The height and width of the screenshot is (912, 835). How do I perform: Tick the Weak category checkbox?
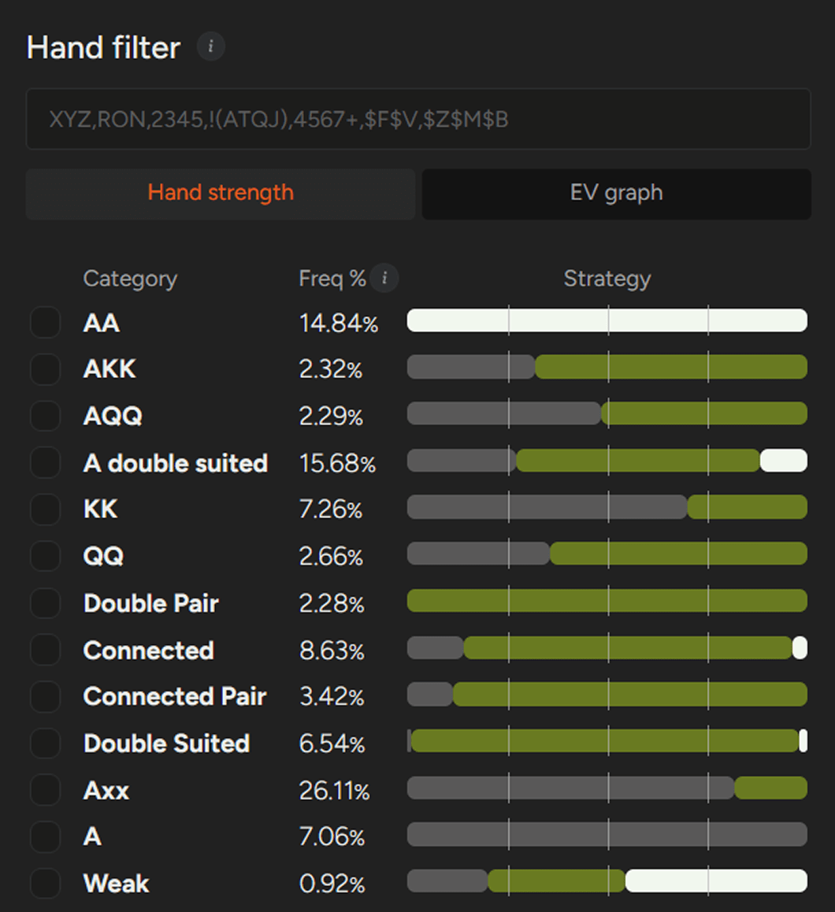(x=45, y=884)
